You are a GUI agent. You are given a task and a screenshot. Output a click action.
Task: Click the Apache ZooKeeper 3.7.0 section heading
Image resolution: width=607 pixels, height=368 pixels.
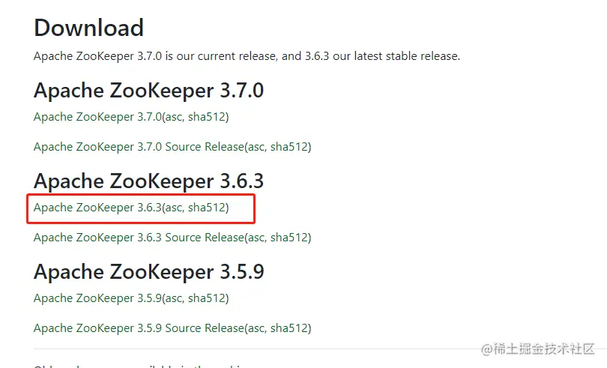point(148,91)
